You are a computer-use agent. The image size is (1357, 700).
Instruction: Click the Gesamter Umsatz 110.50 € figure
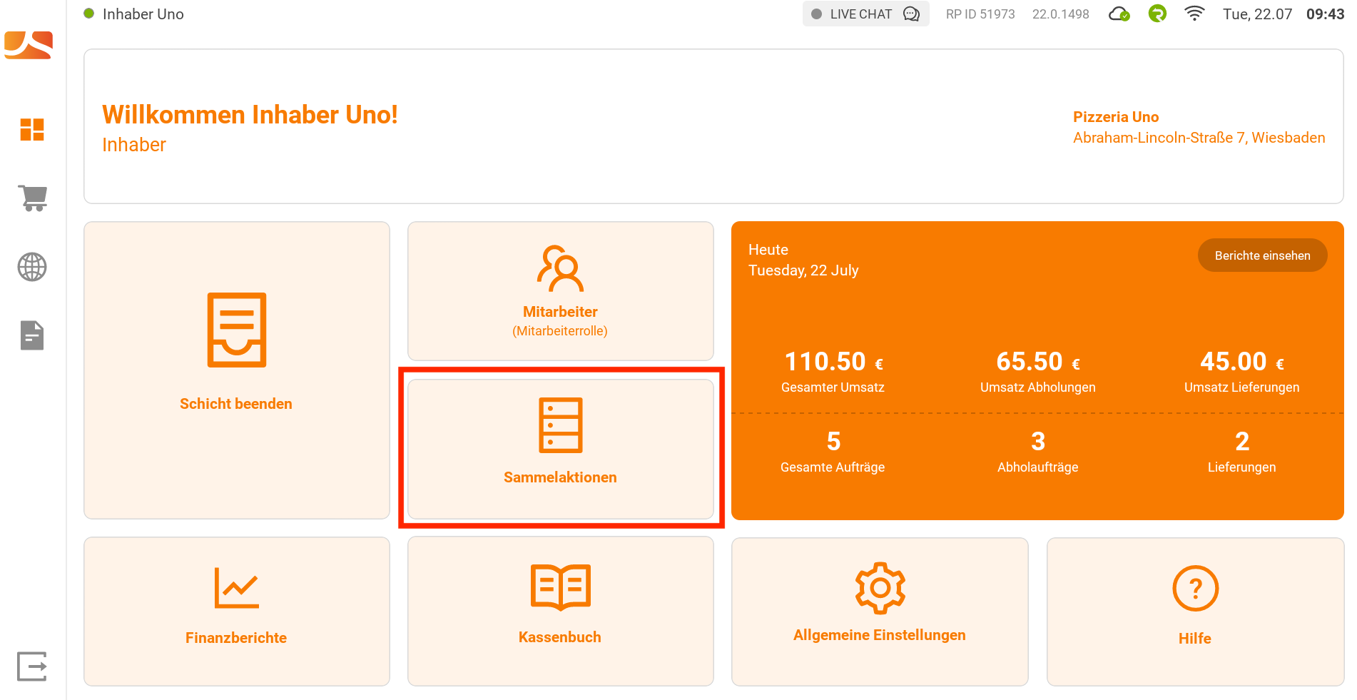833,362
